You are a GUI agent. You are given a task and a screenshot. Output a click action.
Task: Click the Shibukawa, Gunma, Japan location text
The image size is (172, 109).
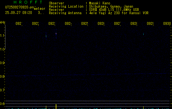click(x=111, y=7)
